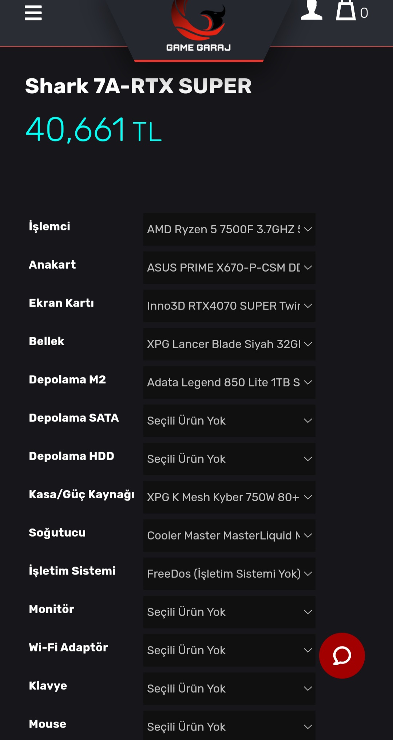Open the Depolama M2 storage dropdown
Image resolution: width=393 pixels, height=740 pixels.
click(x=229, y=382)
